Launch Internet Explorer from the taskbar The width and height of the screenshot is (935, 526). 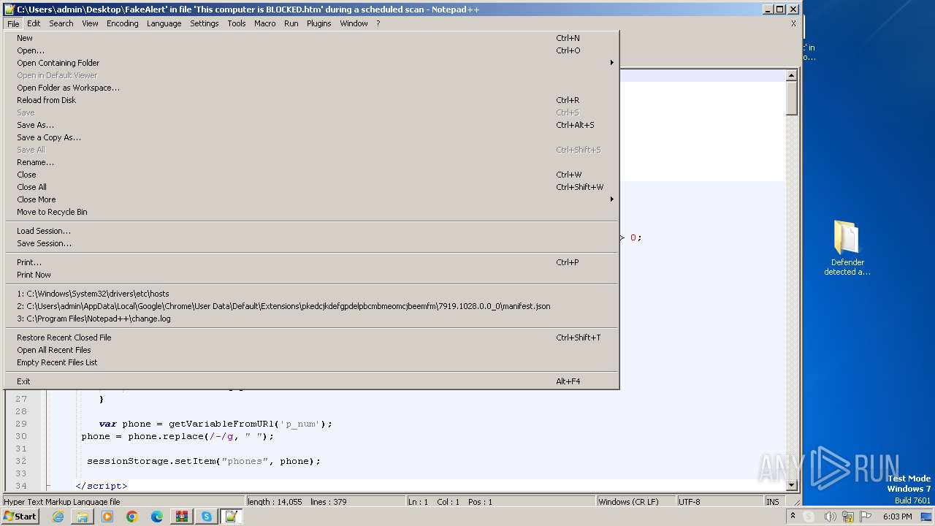point(58,517)
